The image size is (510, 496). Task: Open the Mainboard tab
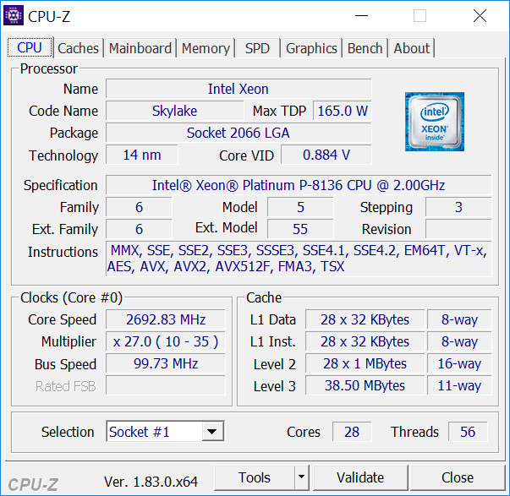140,48
